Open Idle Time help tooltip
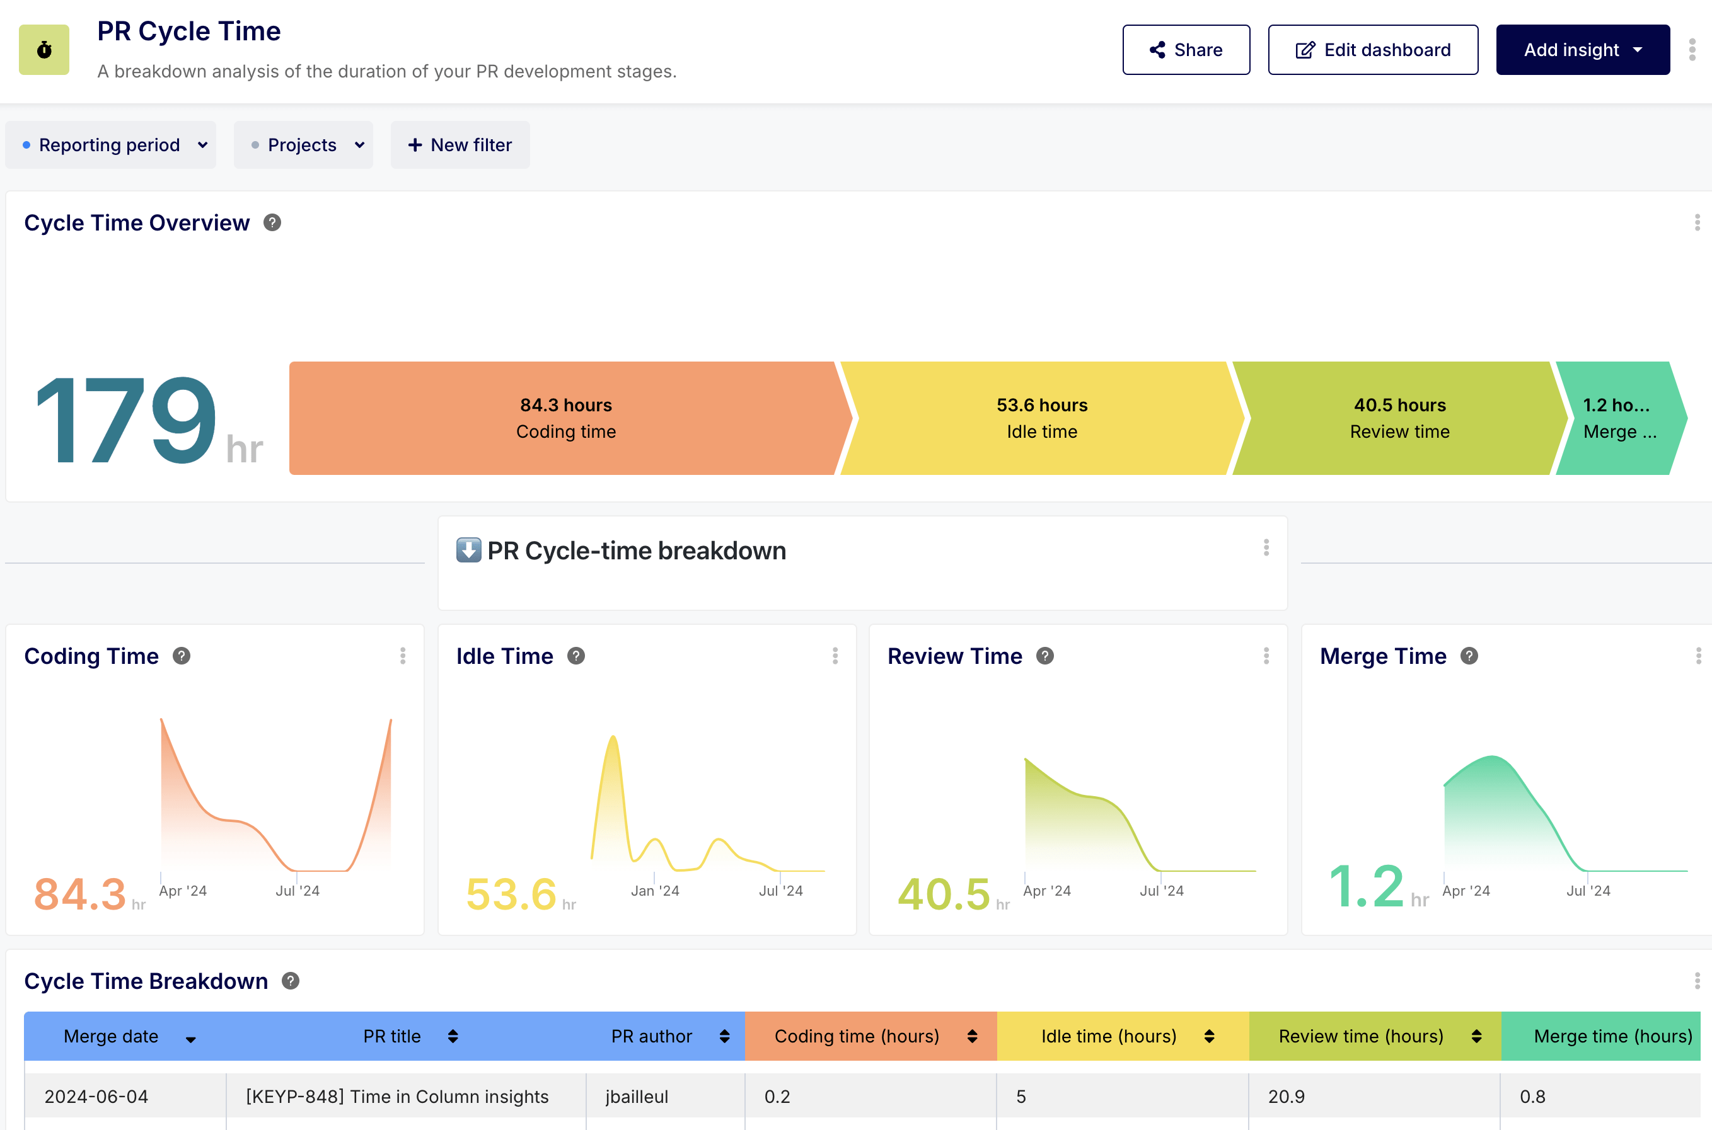This screenshot has width=1712, height=1130. [x=575, y=656]
